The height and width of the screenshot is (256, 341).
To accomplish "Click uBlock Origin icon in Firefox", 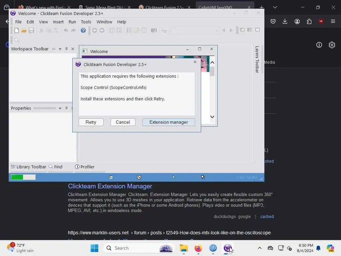I will (x=321, y=21).
